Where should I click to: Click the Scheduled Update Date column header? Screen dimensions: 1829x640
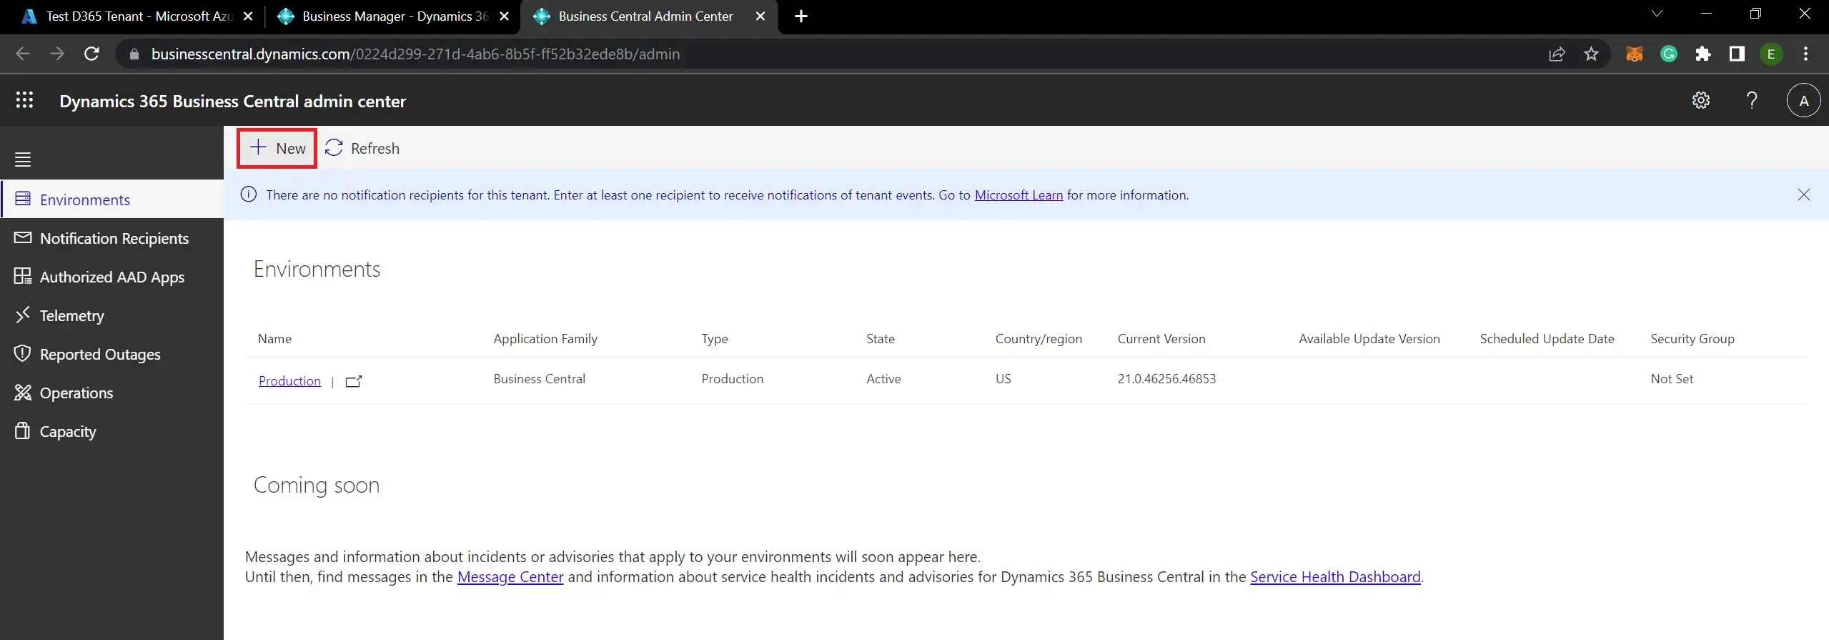pos(1547,339)
